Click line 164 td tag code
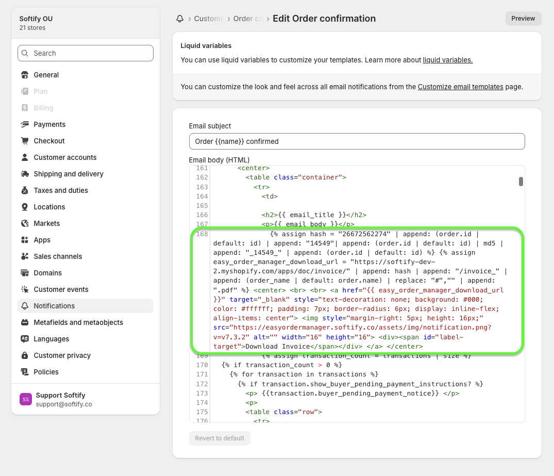The height and width of the screenshot is (476, 554). (x=270, y=196)
